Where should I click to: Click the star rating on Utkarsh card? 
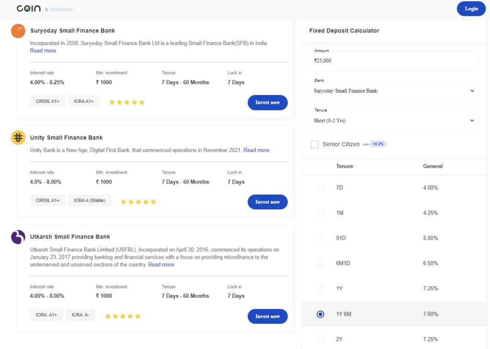[x=123, y=316]
